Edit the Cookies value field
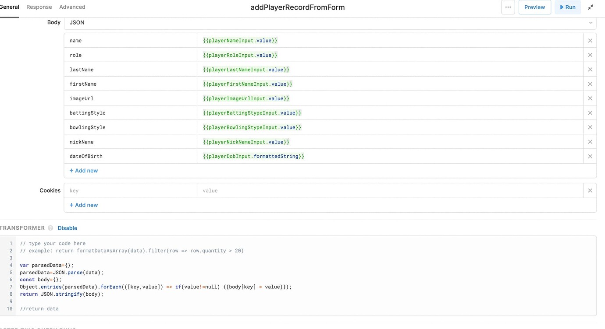605x329 pixels. [390, 190]
